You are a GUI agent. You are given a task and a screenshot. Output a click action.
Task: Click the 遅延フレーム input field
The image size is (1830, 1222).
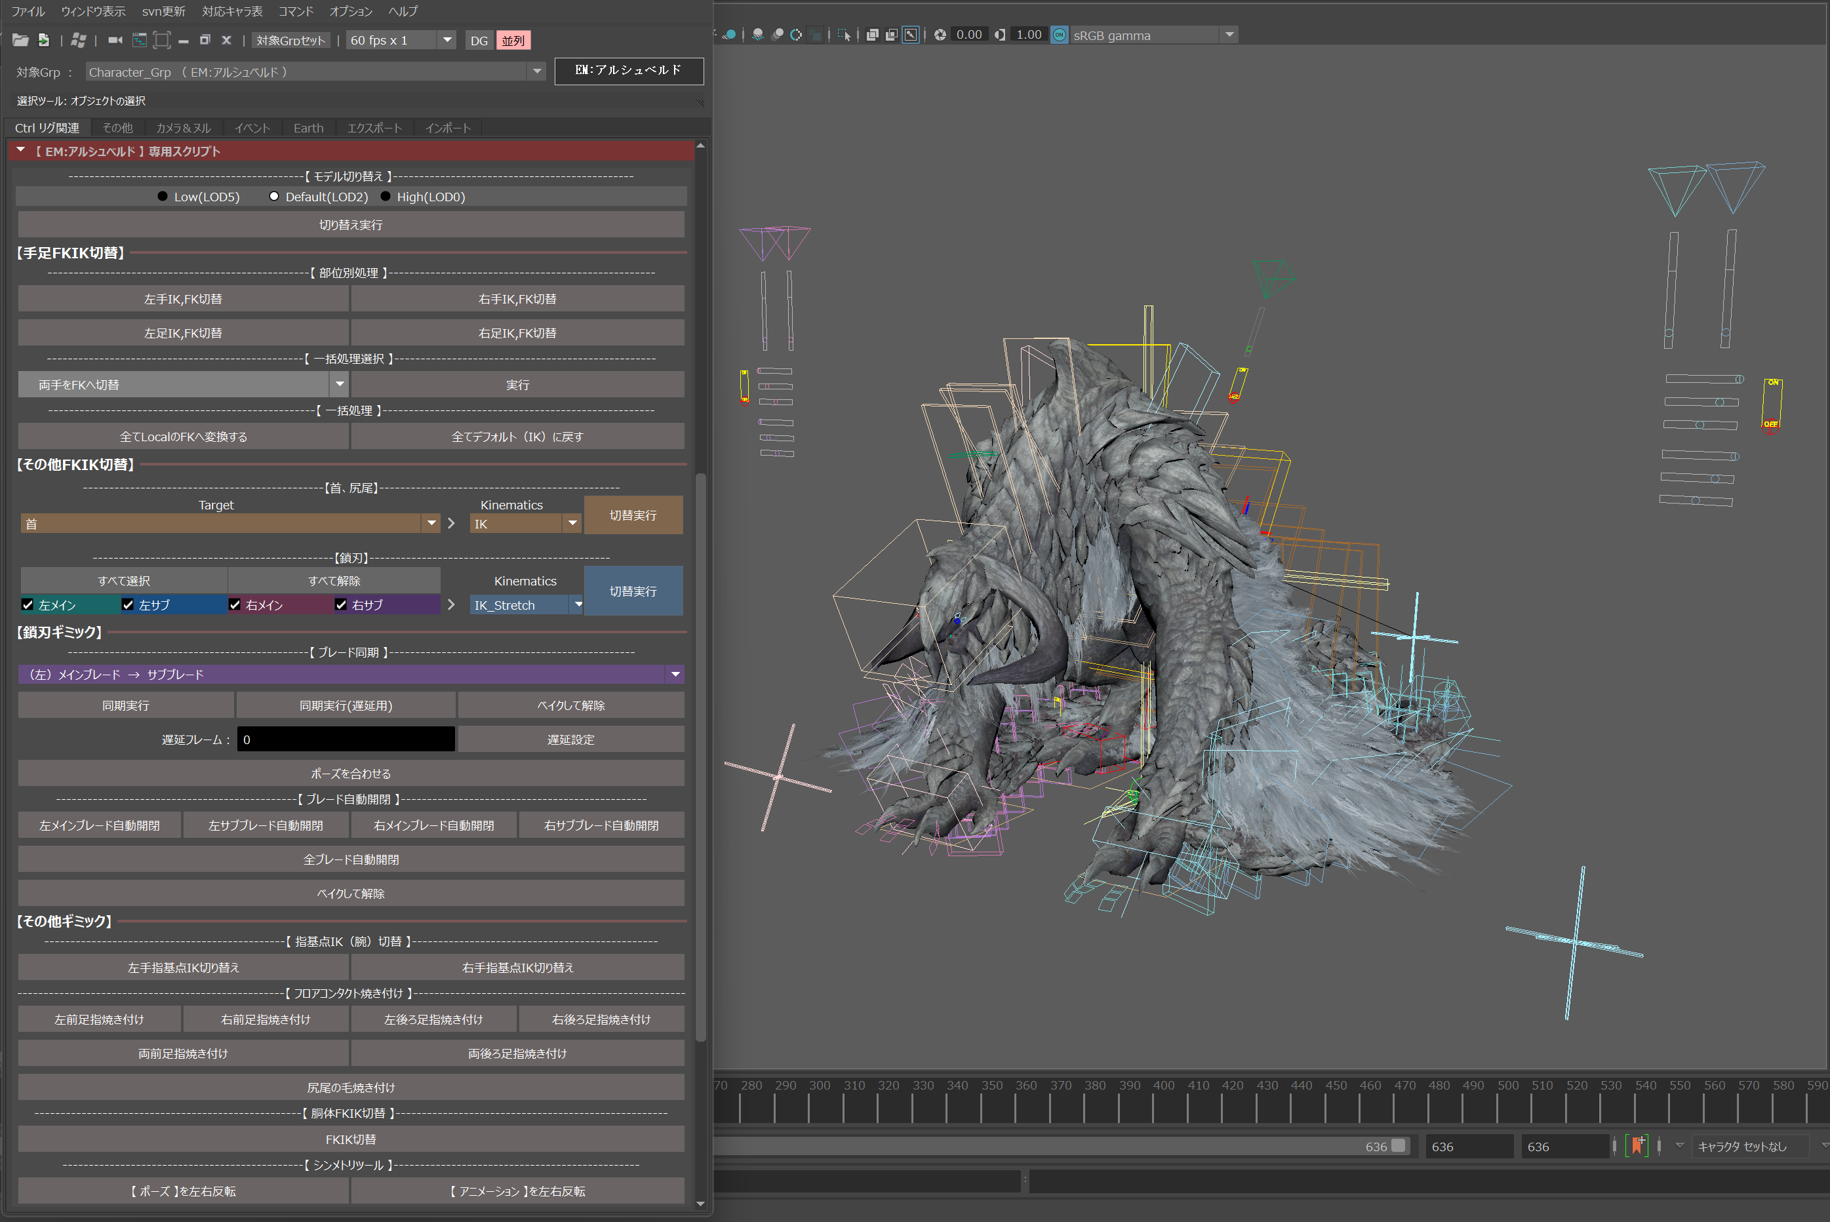[346, 739]
